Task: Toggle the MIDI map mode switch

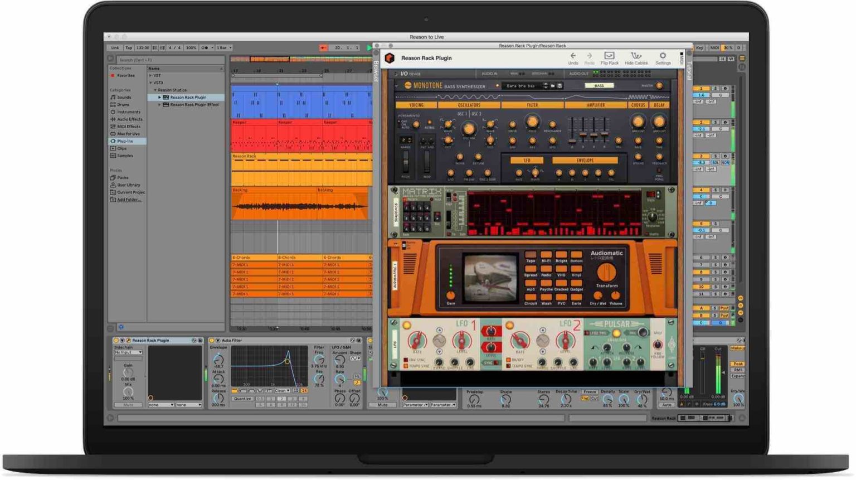Action: (714, 48)
